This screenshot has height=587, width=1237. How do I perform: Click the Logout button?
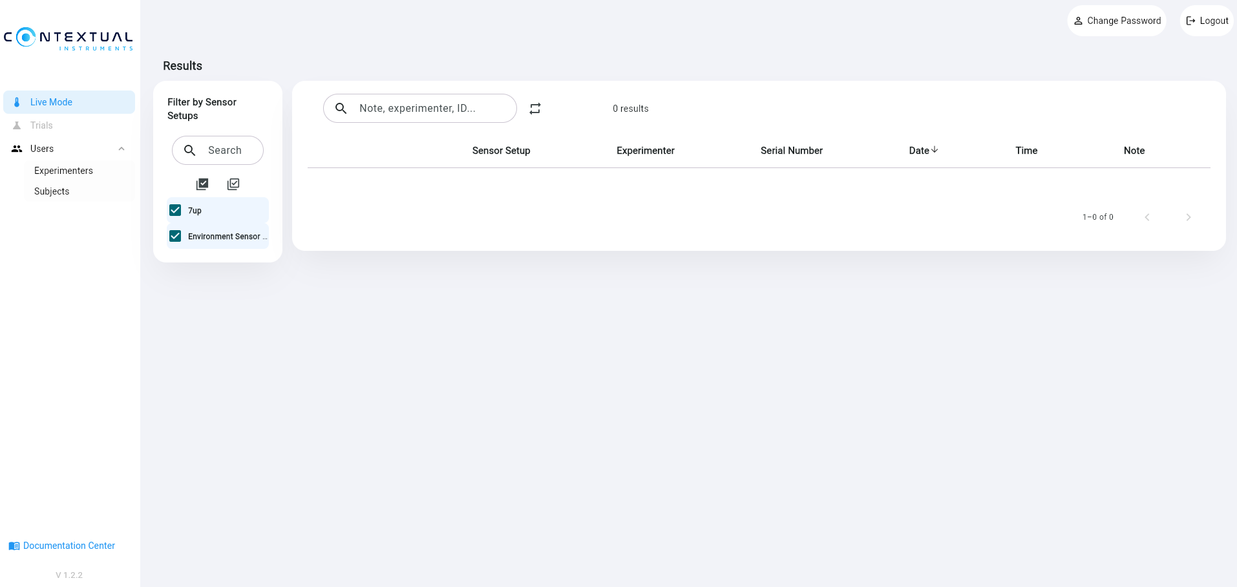[1207, 21]
